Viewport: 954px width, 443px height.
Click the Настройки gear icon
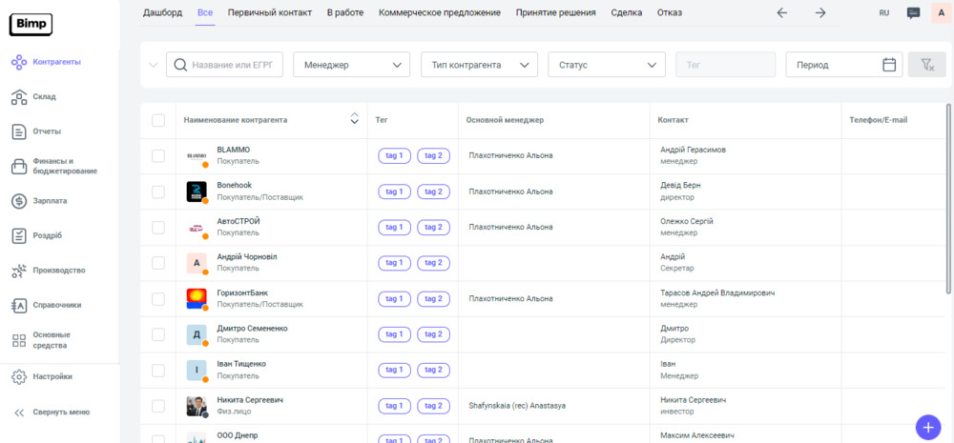[x=18, y=376]
